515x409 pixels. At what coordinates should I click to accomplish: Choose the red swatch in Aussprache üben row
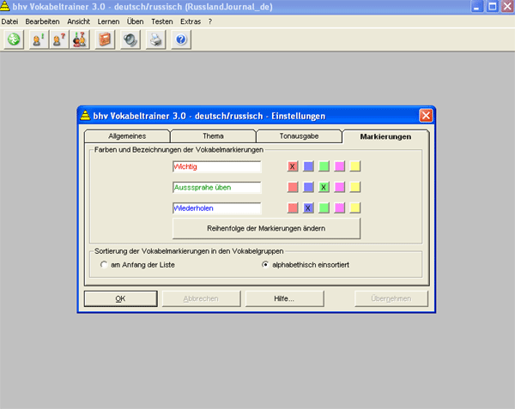click(x=293, y=187)
